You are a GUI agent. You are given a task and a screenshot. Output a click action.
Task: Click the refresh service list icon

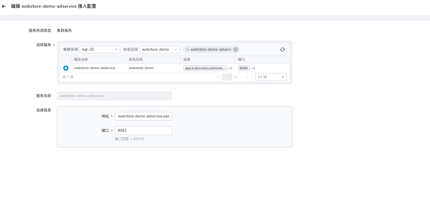282,50
